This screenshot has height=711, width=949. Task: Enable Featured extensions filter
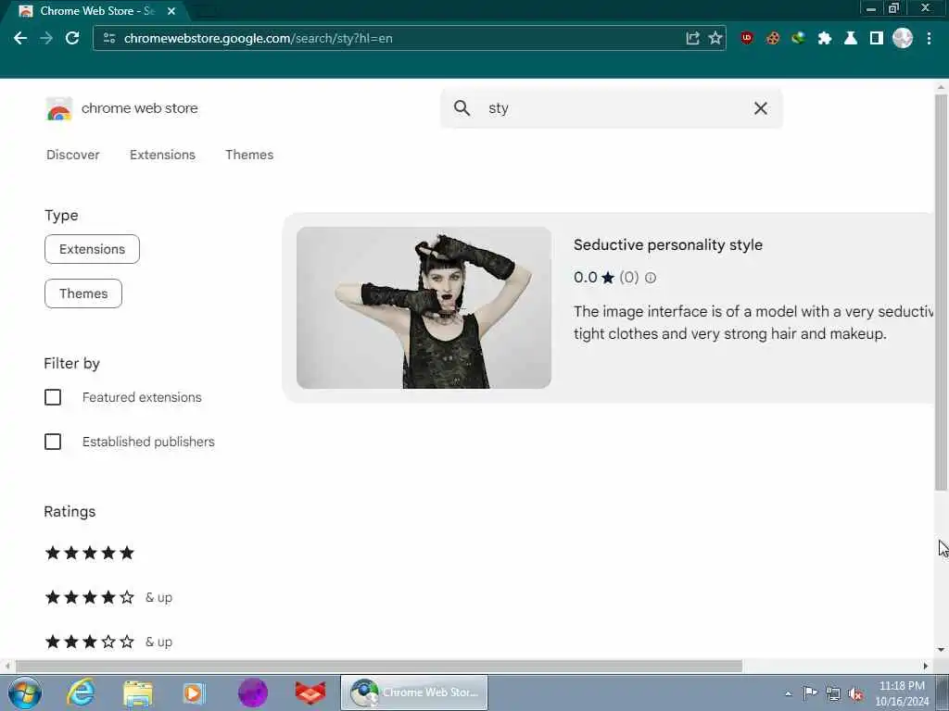[x=53, y=397]
